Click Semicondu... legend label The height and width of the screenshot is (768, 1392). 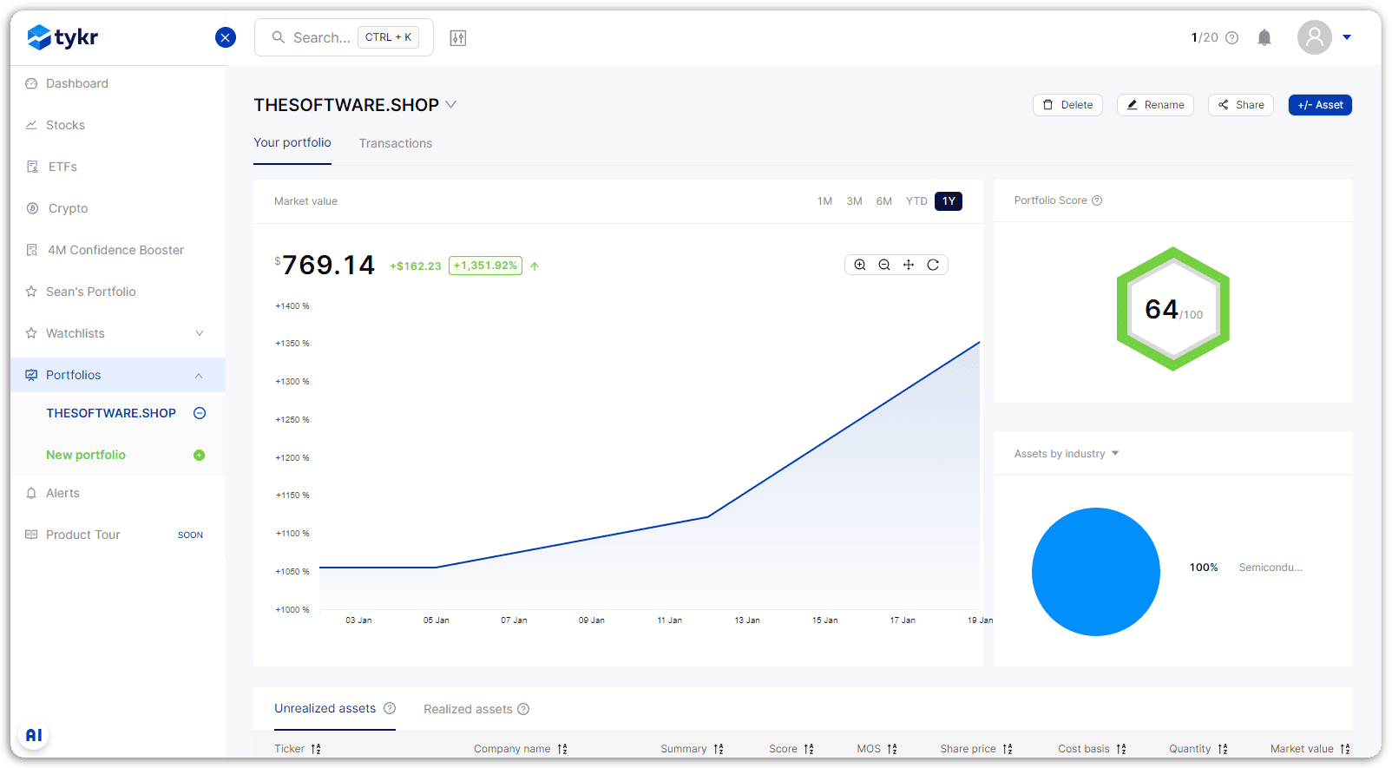coord(1271,568)
